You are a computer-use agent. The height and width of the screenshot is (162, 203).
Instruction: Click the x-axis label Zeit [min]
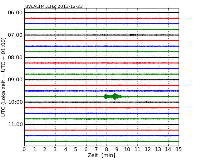(x=101, y=155)
